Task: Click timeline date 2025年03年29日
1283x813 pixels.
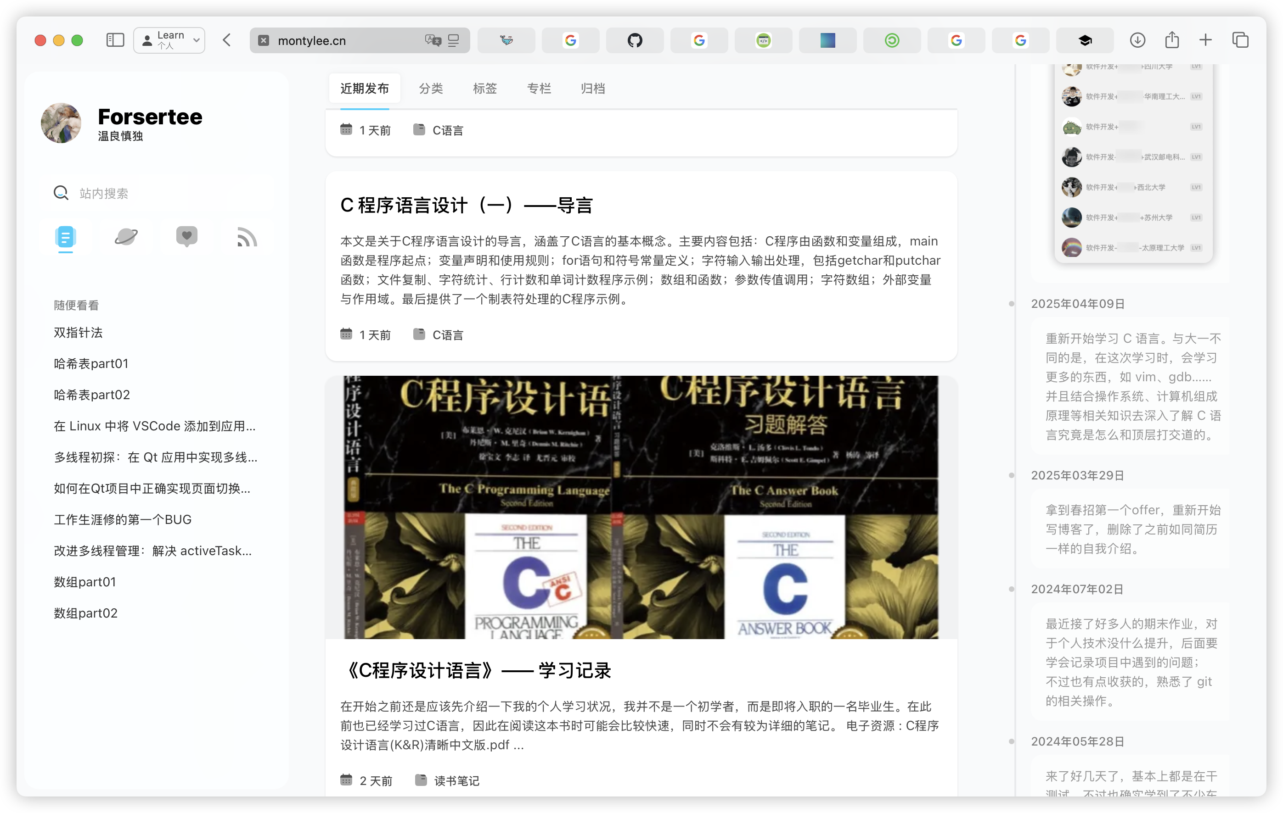Action: (1077, 475)
